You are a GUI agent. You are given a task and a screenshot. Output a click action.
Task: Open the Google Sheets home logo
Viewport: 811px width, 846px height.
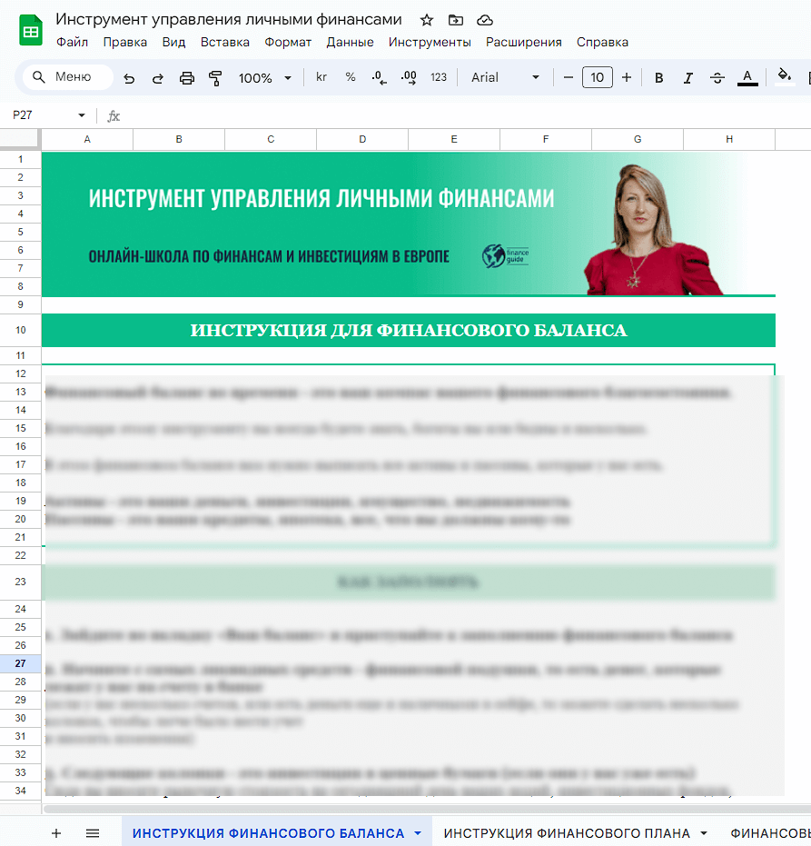coord(30,30)
